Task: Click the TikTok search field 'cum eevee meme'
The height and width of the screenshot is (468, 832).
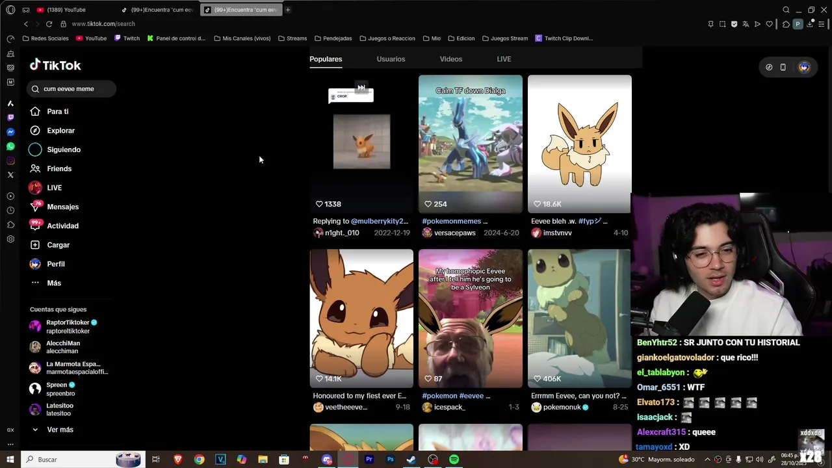Action: [71, 89]
